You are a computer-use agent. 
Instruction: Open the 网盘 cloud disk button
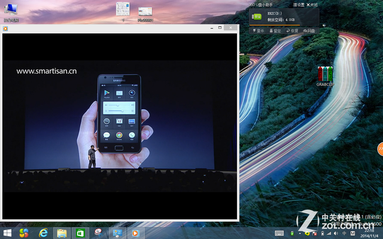(x=309, y=30)
